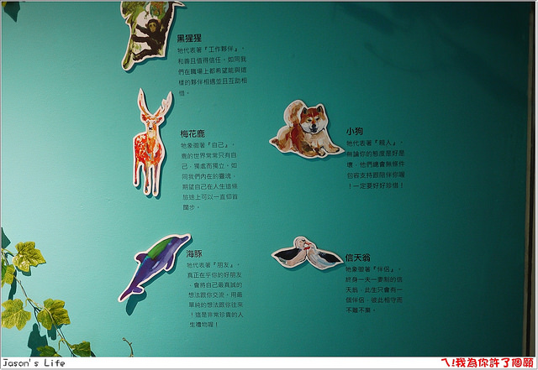Viewport: 538px width, 370px height.
Task: Click the 黑猩猩 heading
Action: (189, 39)
